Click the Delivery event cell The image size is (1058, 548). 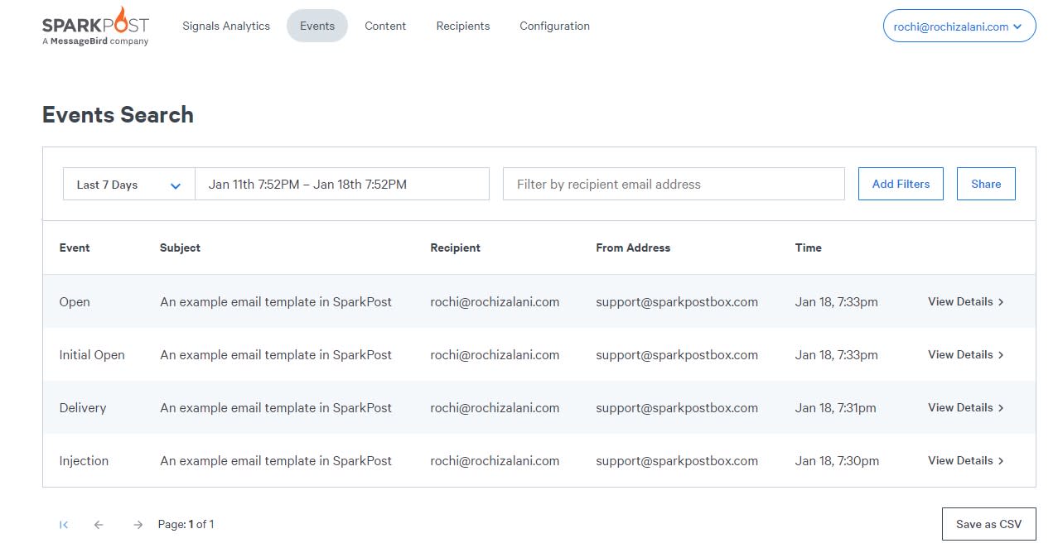pos(83,408)
